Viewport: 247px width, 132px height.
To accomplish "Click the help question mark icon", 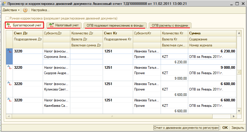I will point(25,10).
